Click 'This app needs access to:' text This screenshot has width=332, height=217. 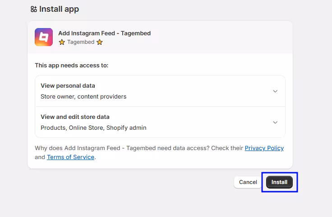(x=72, y=66)
